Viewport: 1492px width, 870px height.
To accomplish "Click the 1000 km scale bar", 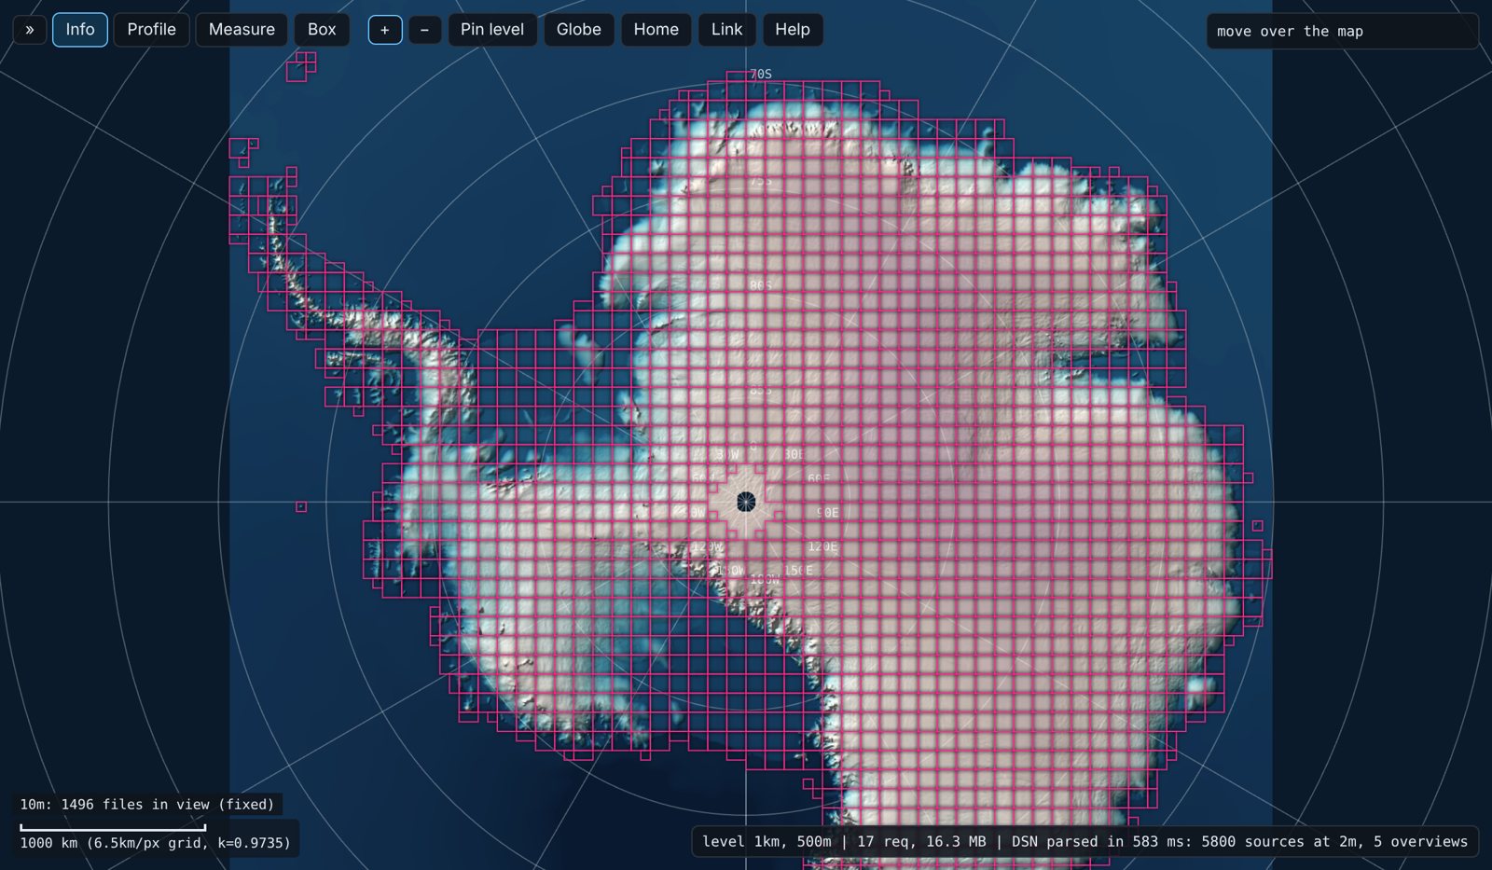I will click(113, 827).
